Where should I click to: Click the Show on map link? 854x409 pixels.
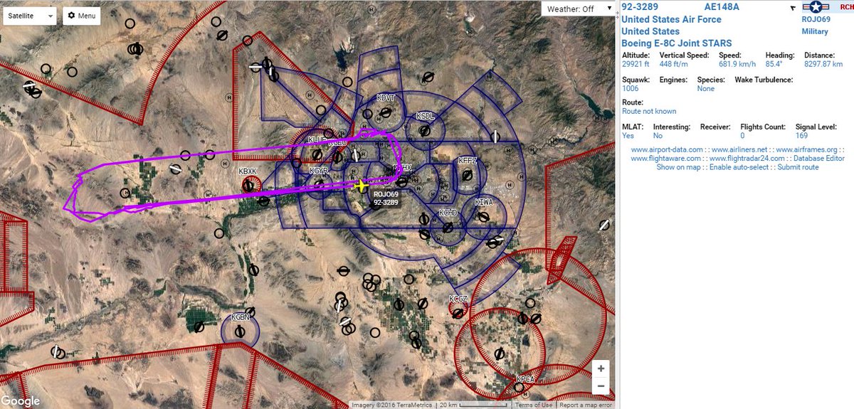[679, 168]
